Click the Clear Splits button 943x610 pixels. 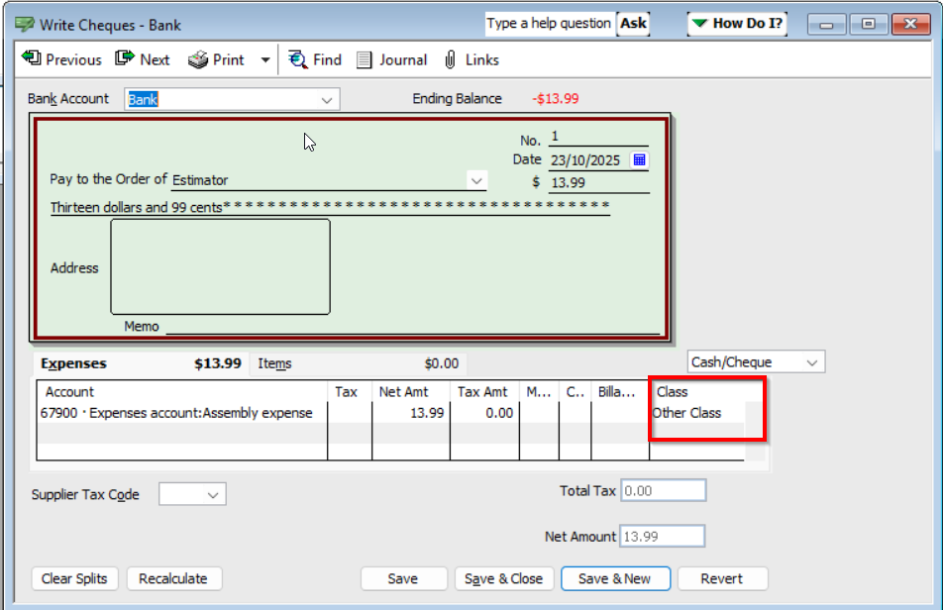point(74,578)
